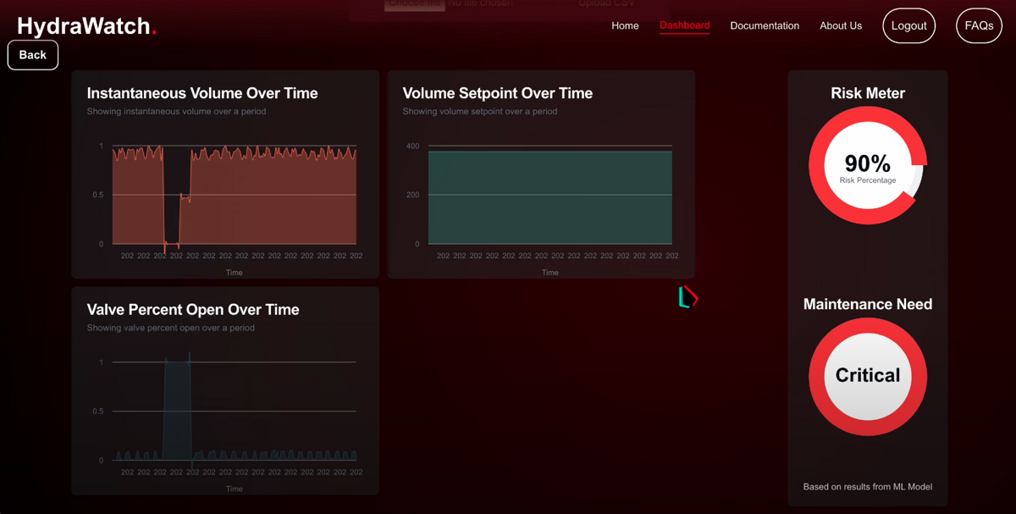
Task: Go back using the Back button
Action: pos(33,55)
